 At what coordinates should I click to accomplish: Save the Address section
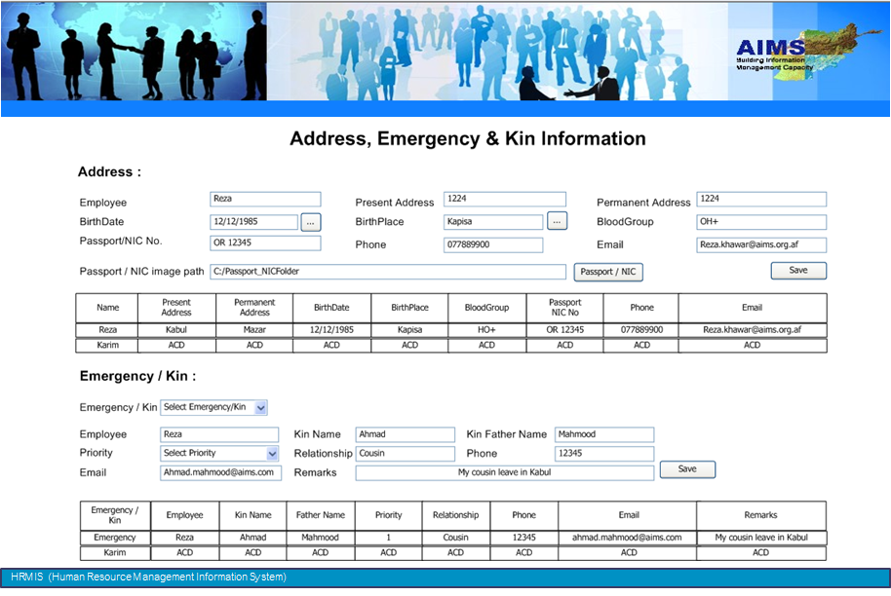(x=797, y=271)
